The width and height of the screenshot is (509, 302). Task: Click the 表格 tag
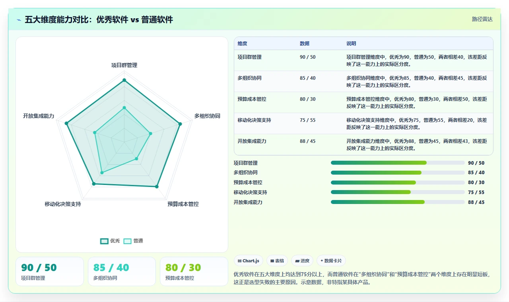pos(277,261)
